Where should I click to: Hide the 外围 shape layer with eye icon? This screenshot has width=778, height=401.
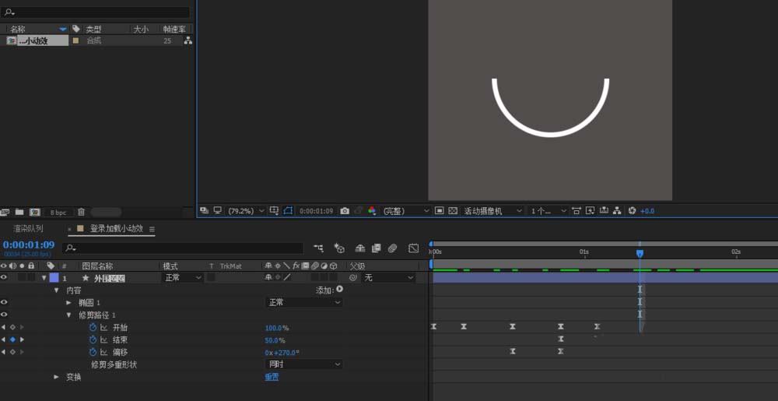pyautogui.click(x=4, y=277)
